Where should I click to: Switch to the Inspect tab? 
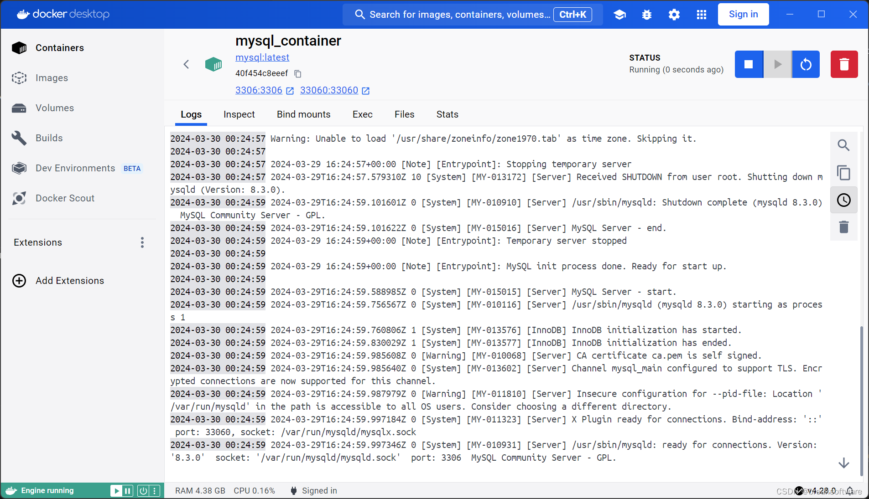tap(239, 114)
